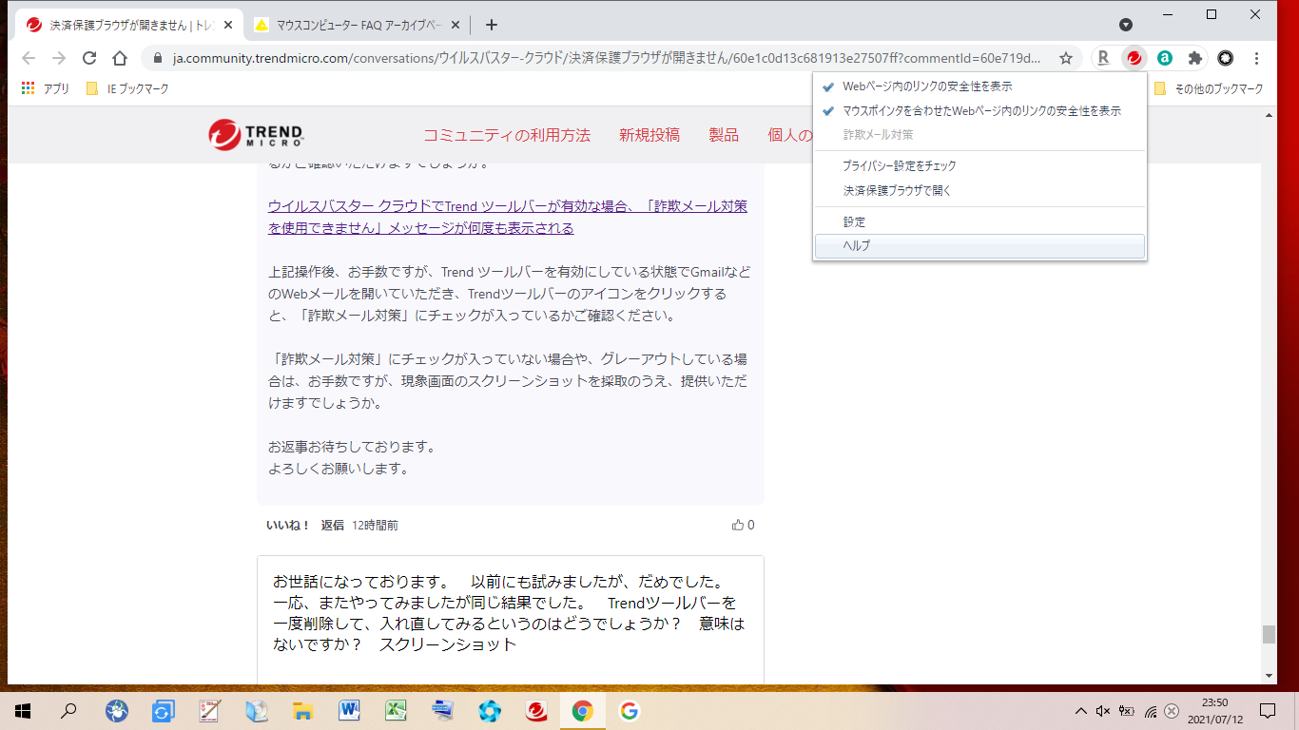Bookmark the page with the star icon

click(1066, 58)
